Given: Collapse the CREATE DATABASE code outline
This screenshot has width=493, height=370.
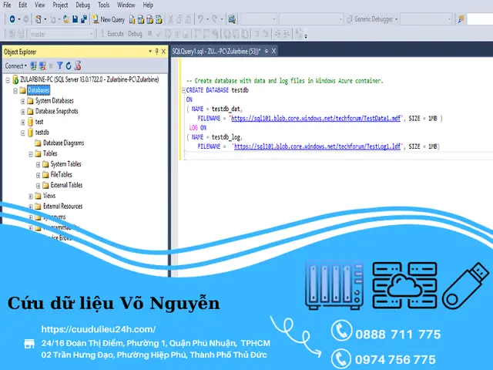Looking at the screenshot, I should [184, 90].
